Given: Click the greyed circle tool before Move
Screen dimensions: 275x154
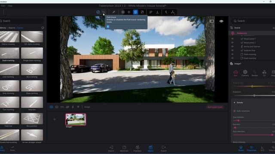Looking at the screenshot, I should click(x=123, y=12).
